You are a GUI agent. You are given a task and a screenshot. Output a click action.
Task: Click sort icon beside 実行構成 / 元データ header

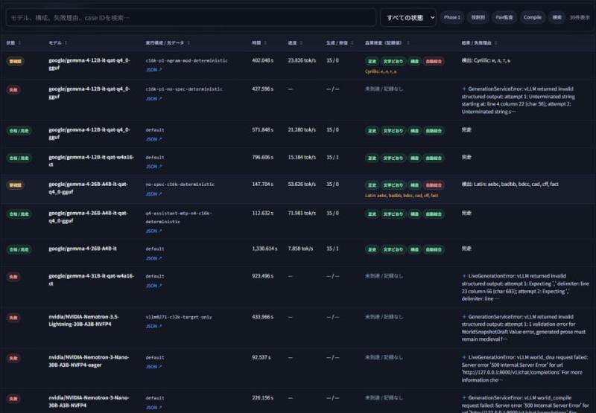(x=188, y=43)
